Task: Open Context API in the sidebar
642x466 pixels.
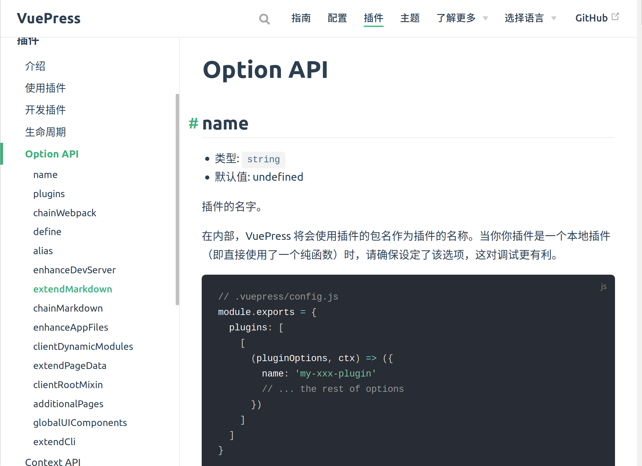Action: pyautogui.click(x=53, y=462)
